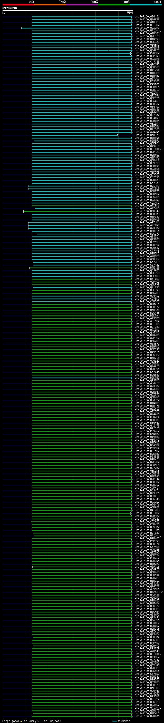Select label UniRef100_Q9ZV15
The image size is (164, 723).
point(147,631)
